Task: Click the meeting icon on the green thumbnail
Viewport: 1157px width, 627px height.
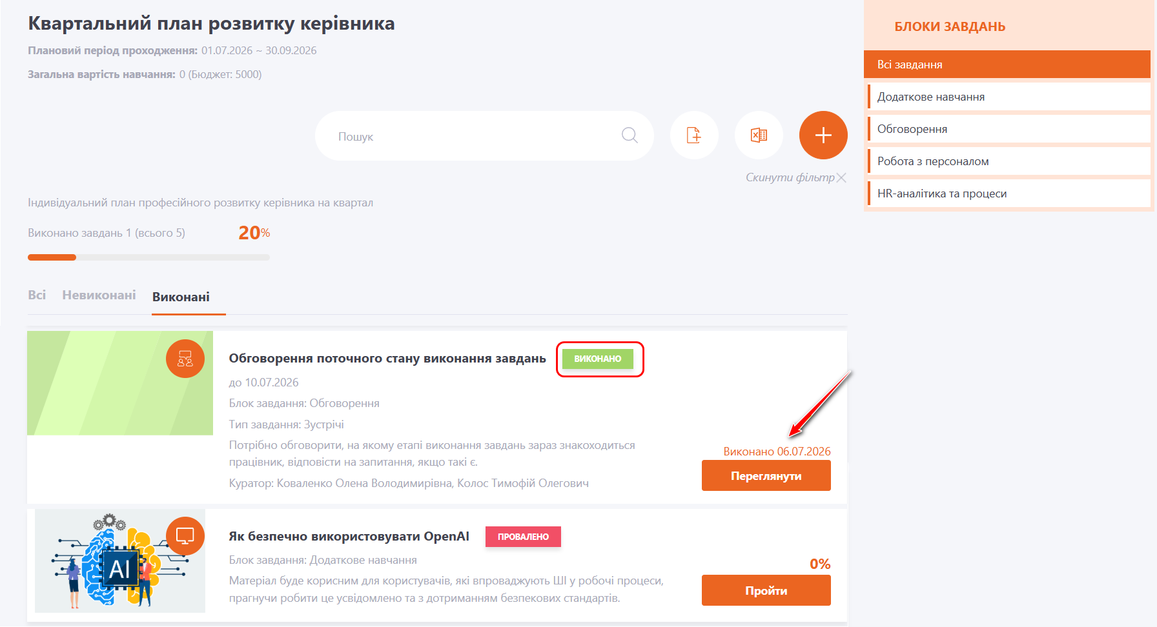Action: point(185,359)
